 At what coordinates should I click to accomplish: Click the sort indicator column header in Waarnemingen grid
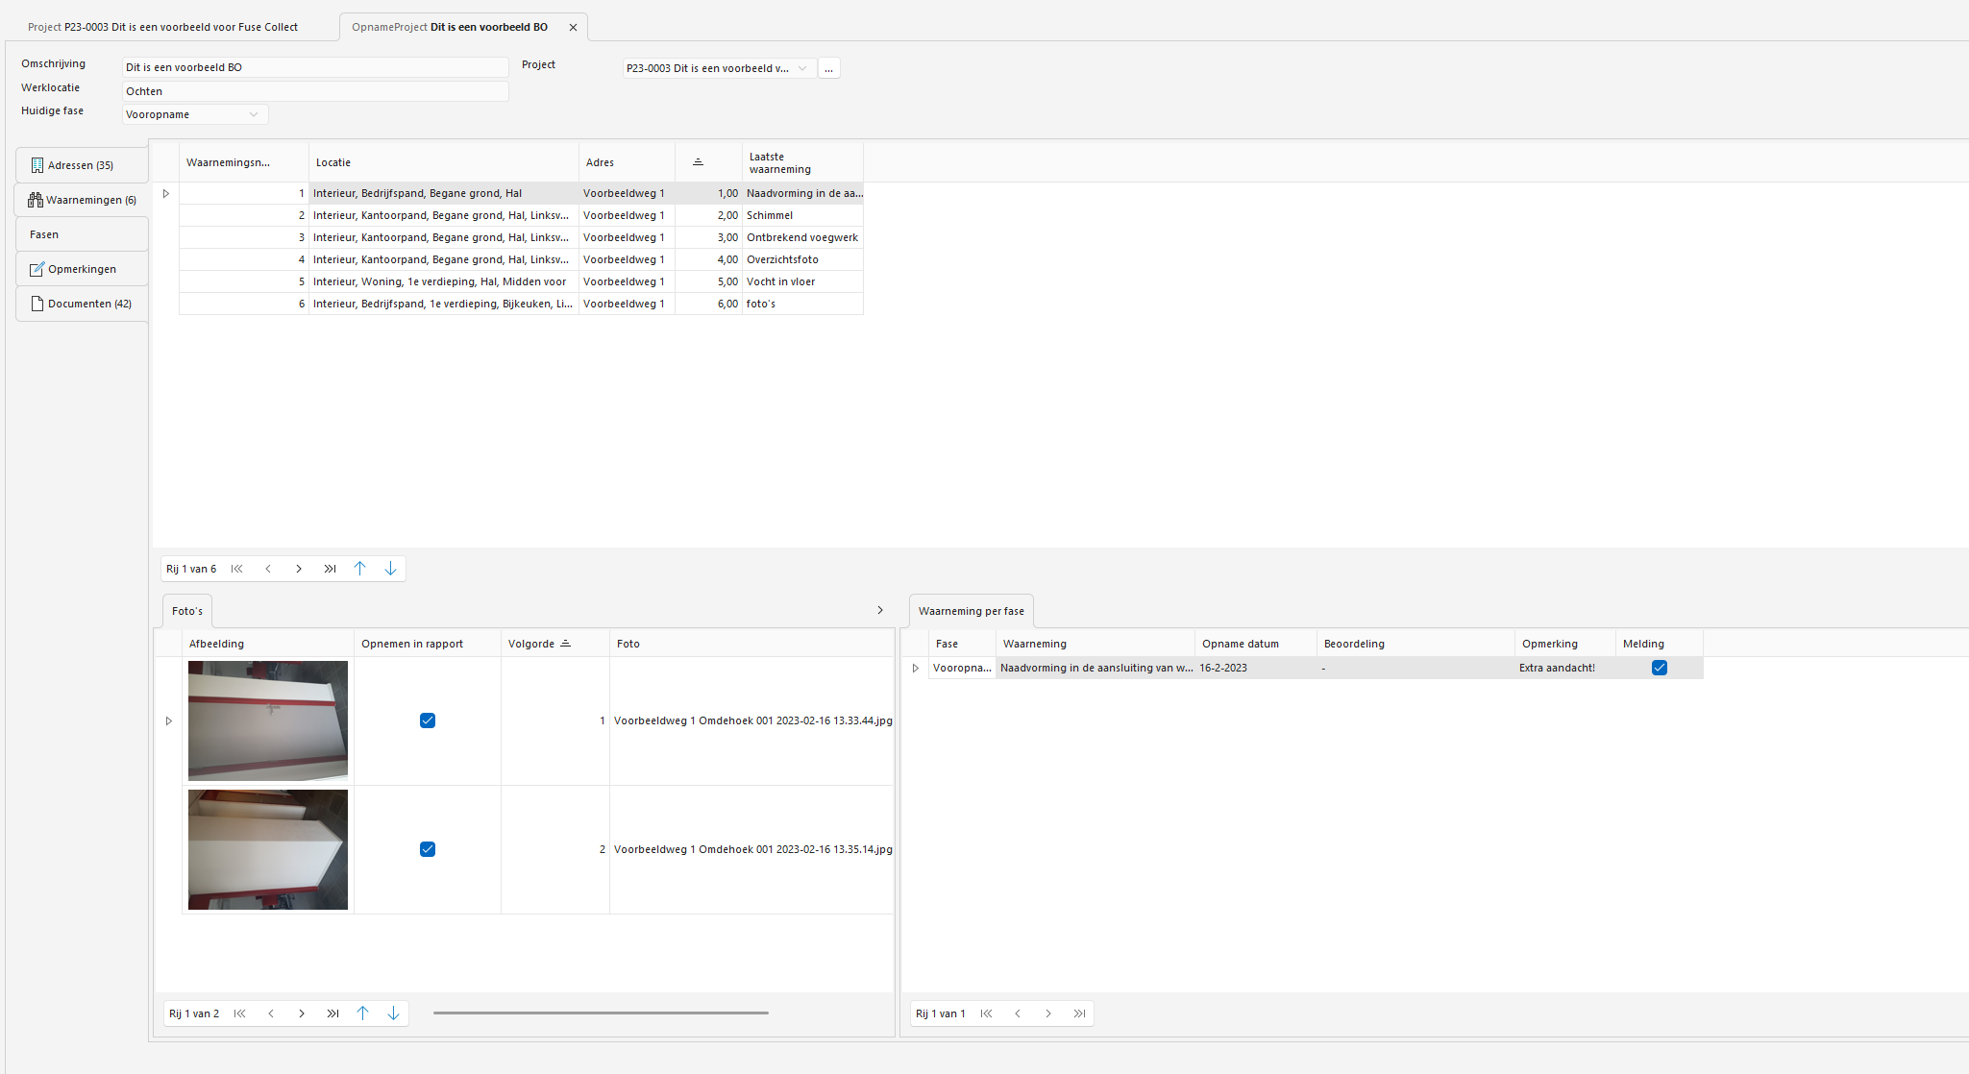click(x=708, y=162)
